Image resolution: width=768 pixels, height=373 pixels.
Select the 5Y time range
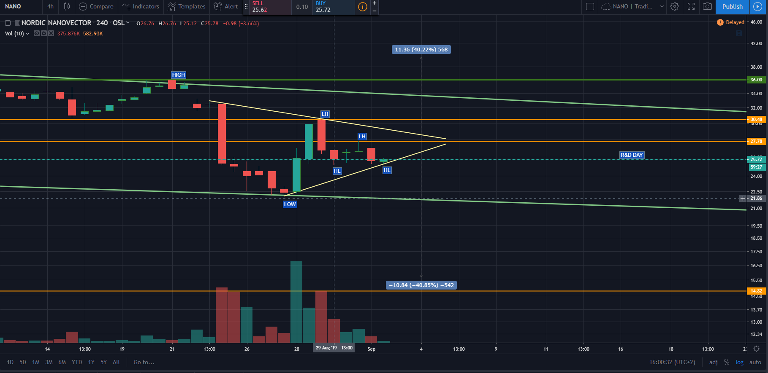[103, 362]
